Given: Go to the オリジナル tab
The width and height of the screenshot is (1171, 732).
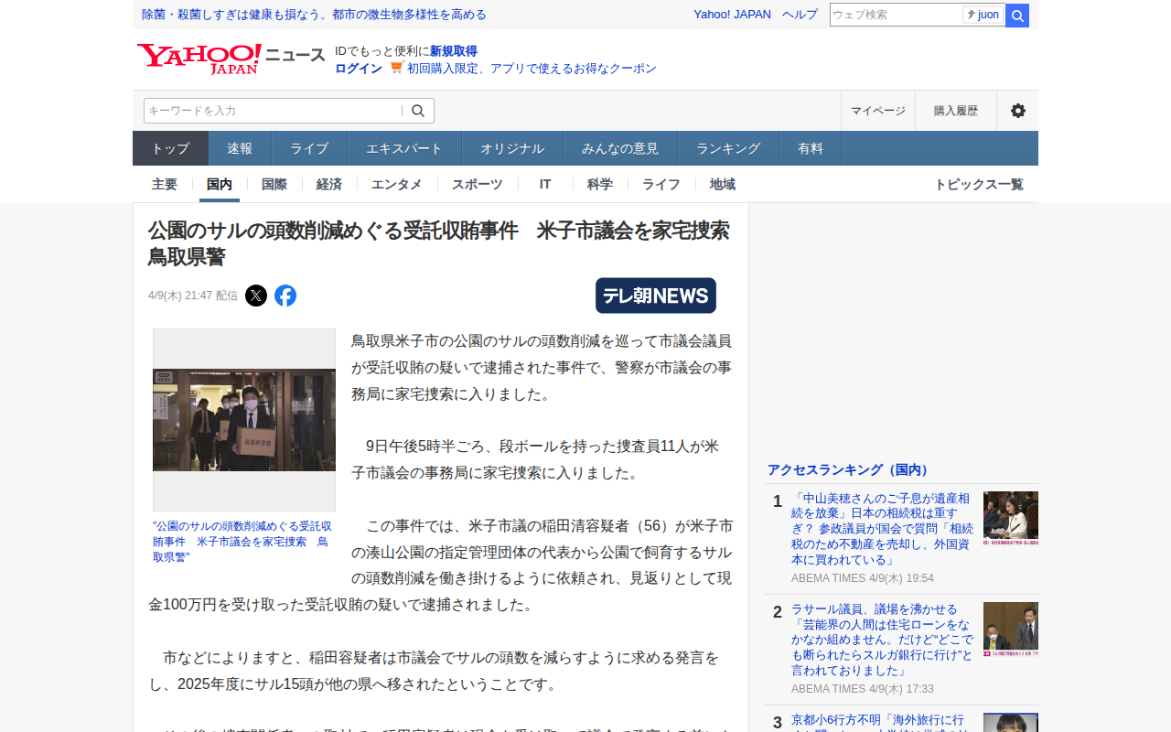Looking at the screenshot, I should 512,148.
